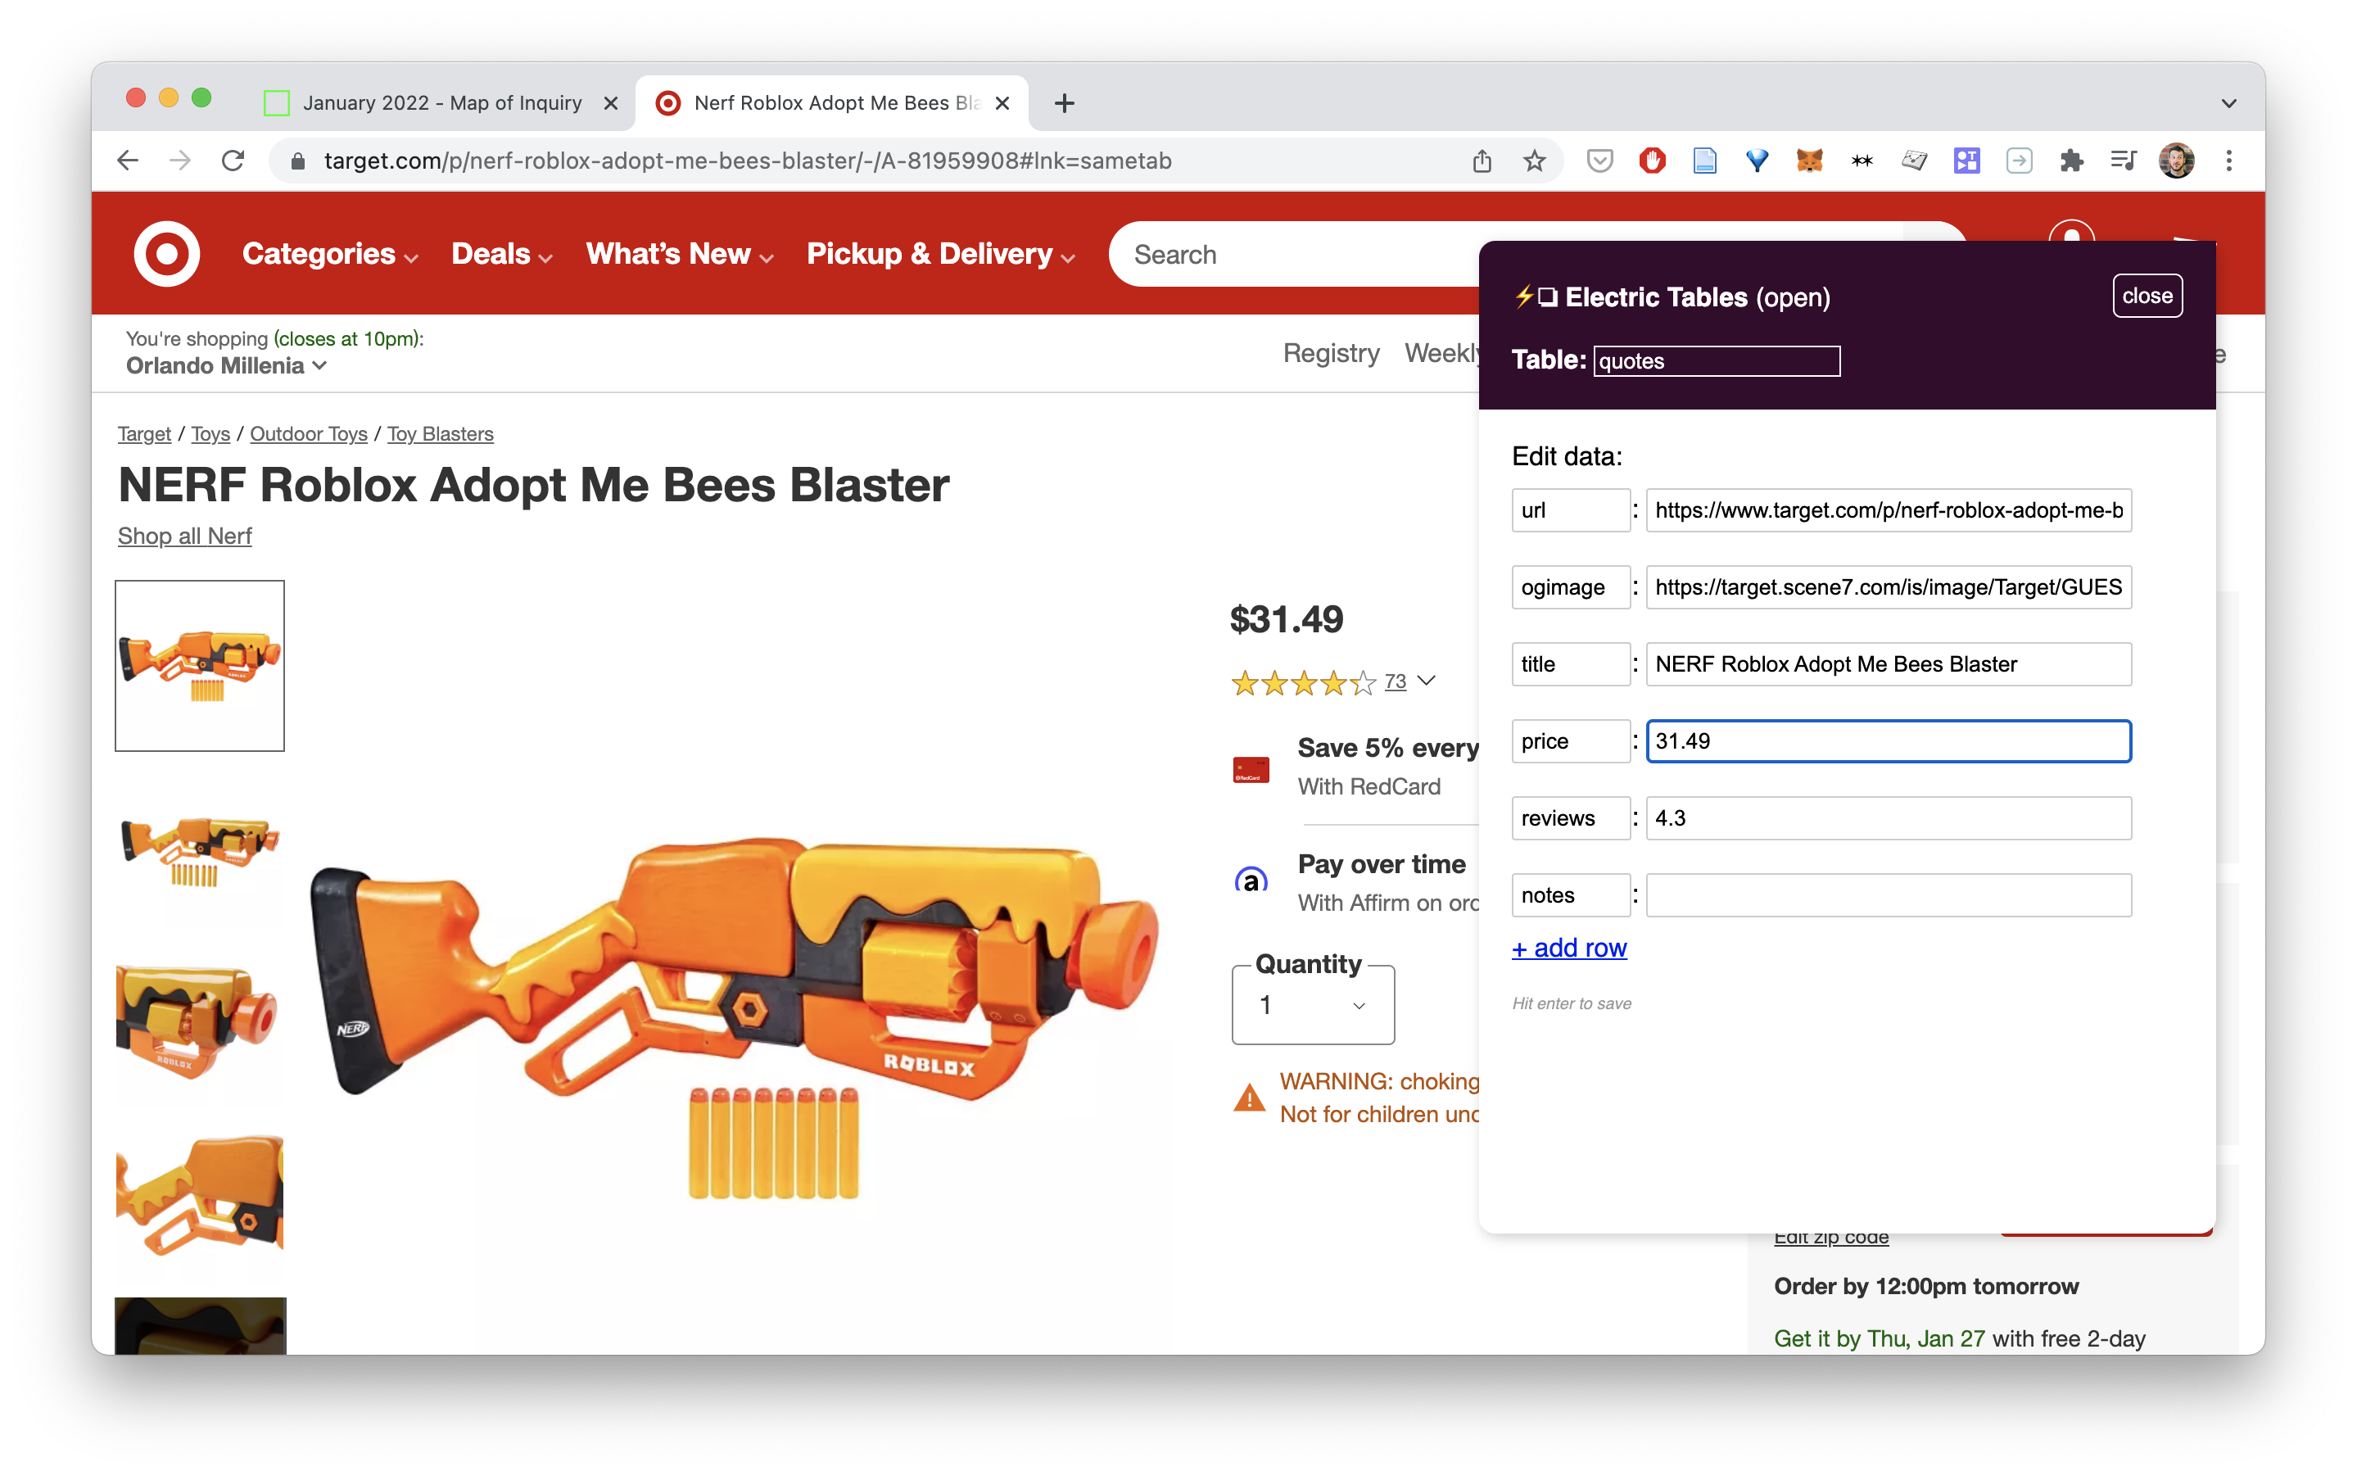Open the Categories menu
Screen dimensions: 2357x1476
[330, 254]
